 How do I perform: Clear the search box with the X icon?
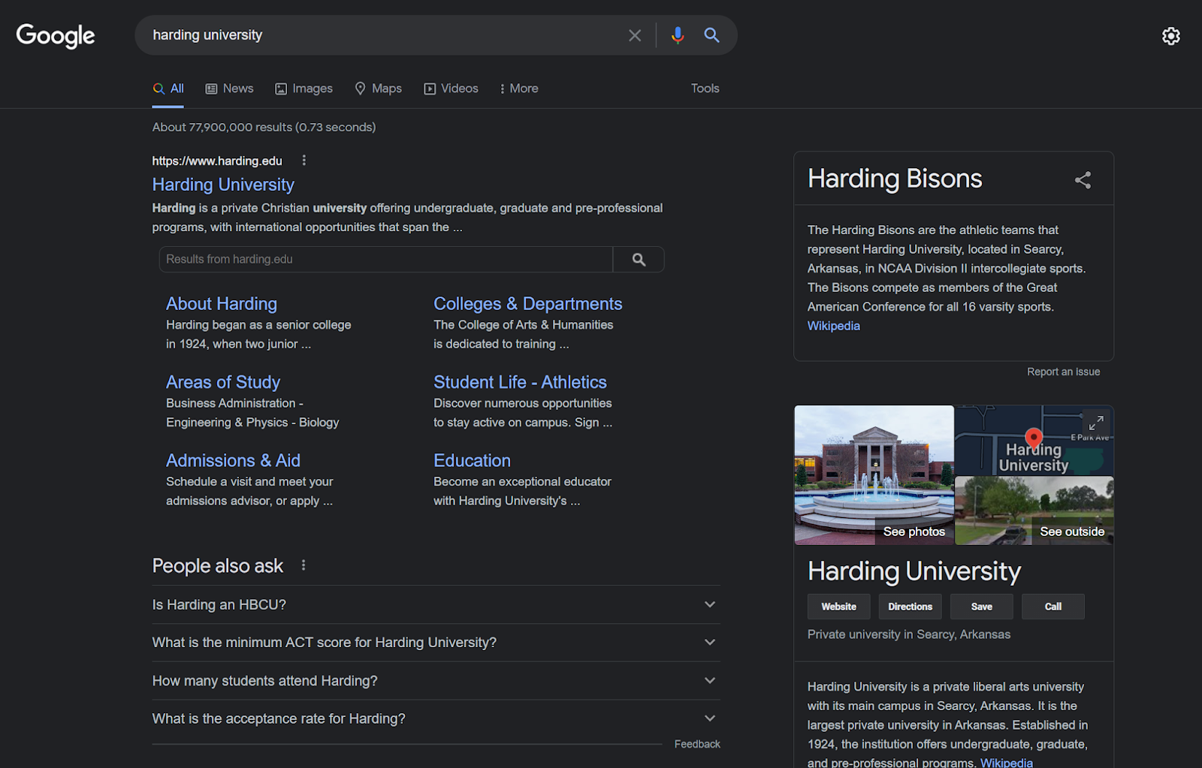(x=635, y=35)
